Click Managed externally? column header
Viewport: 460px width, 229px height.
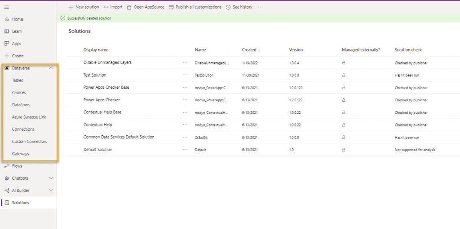coord(361,50)
